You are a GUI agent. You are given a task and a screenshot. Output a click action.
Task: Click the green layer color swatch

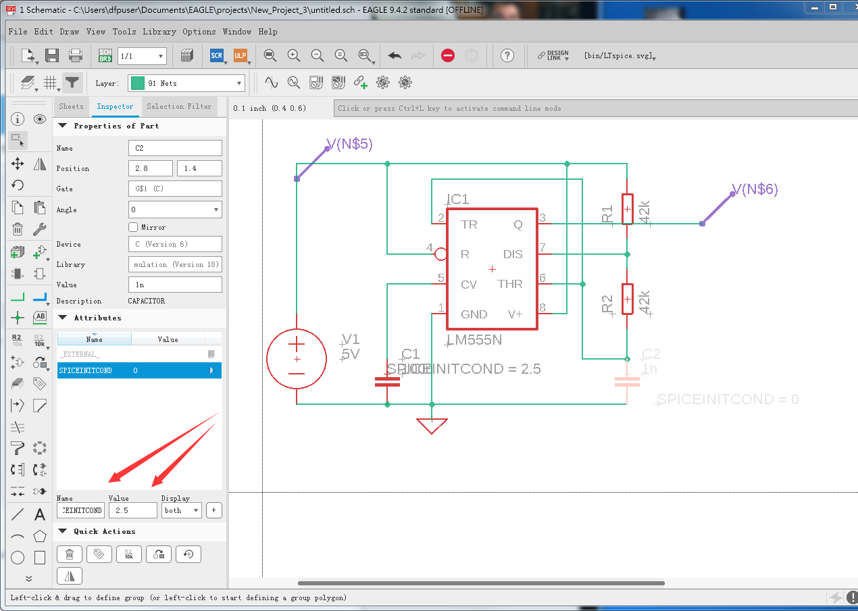(137, 83)
